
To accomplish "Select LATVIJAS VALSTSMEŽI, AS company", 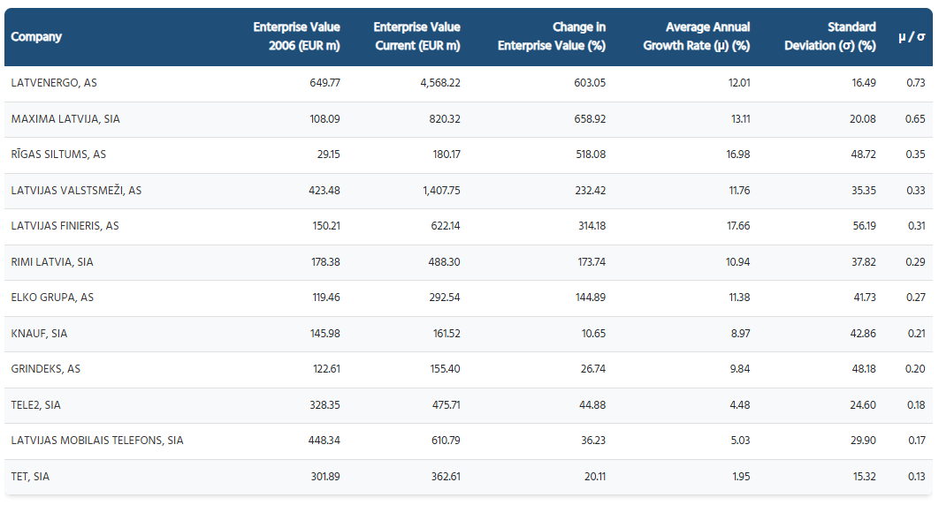I will (76, 191).
